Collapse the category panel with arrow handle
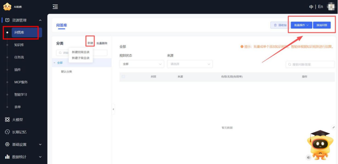This screenshot has height=164, width=338. coord(113,109)
